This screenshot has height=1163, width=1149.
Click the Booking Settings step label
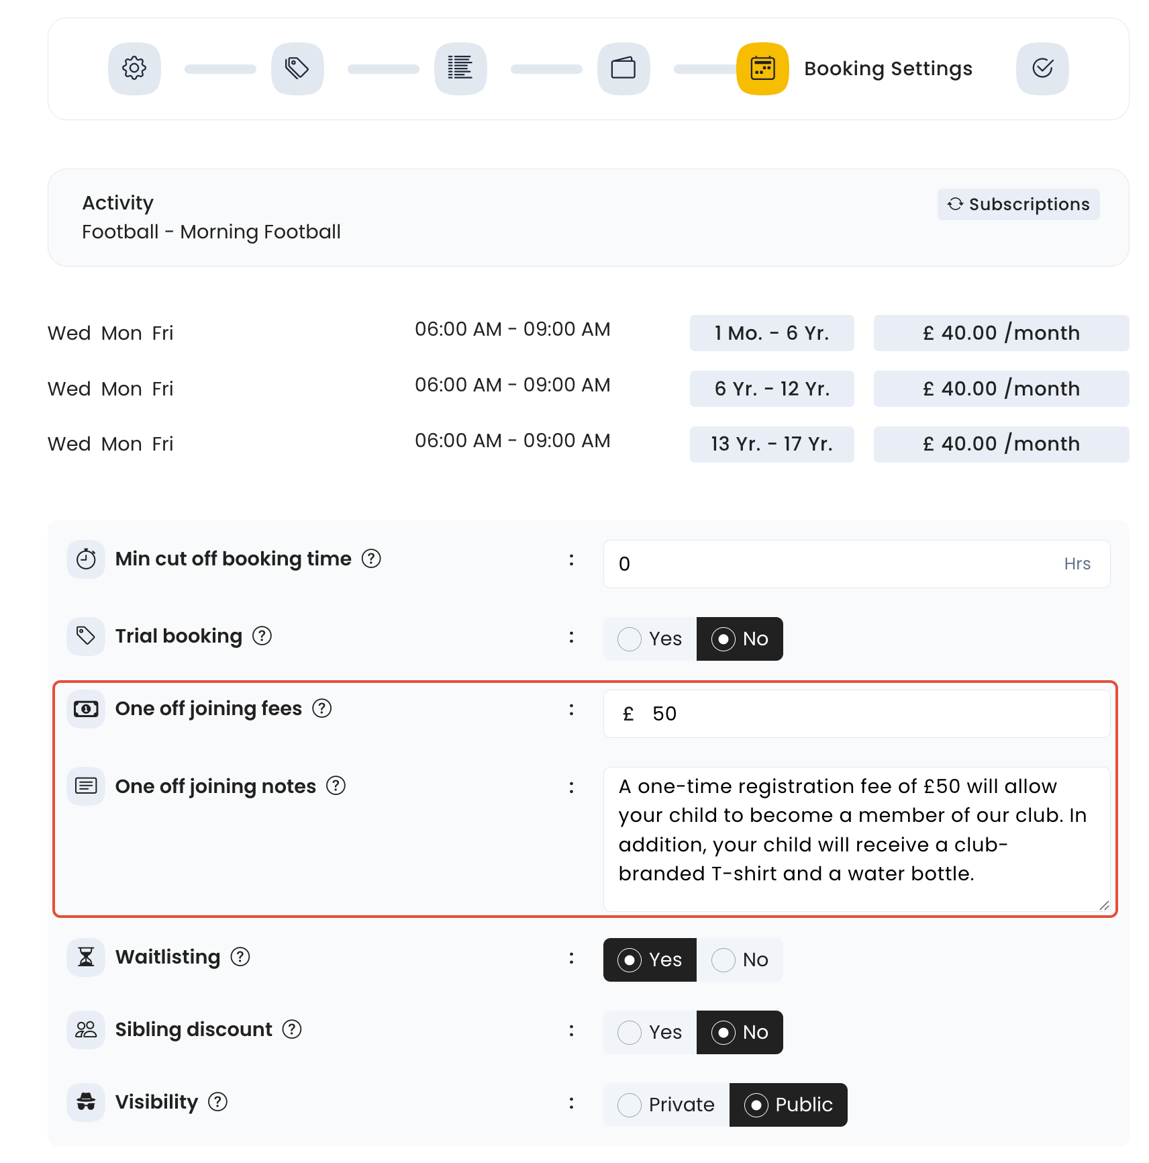[x=888, y=68]
